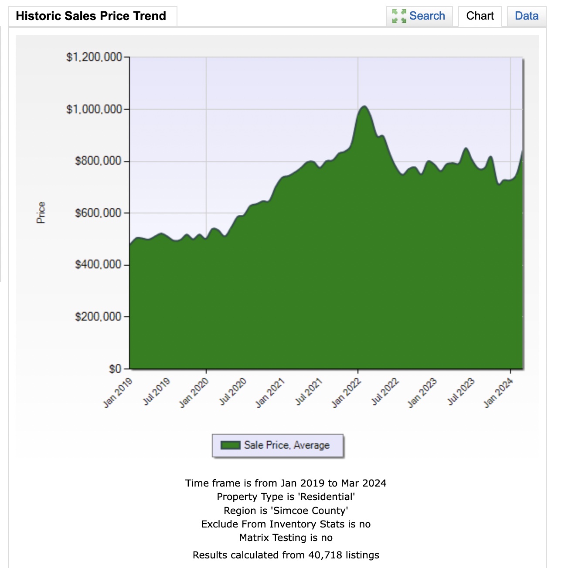Click the Property Type is 'Residential' line

(286, 497)
